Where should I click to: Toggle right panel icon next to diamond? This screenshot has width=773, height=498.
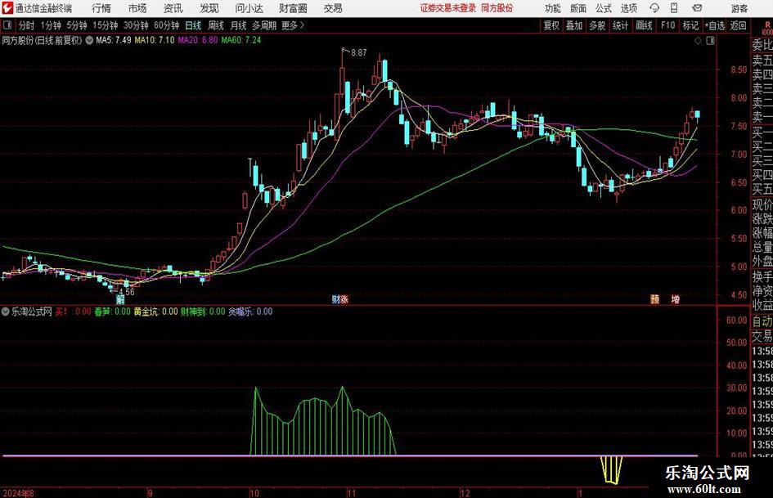click(710, 41)
